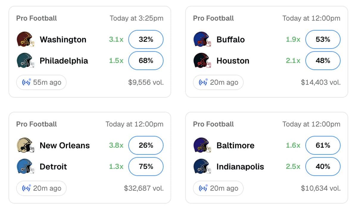The width and height of the screenshot is (357, 213).
Task: Click the Washington maroon helmet icon
Action: point(26,39)
